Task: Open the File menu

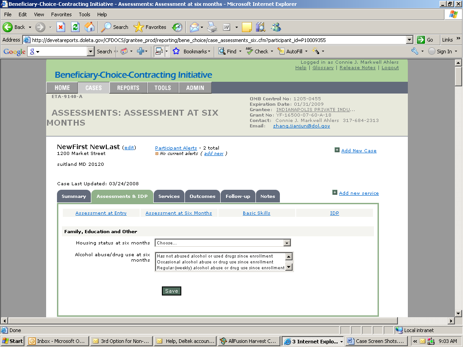Action: pyautogui.click(x=8, y=14)
